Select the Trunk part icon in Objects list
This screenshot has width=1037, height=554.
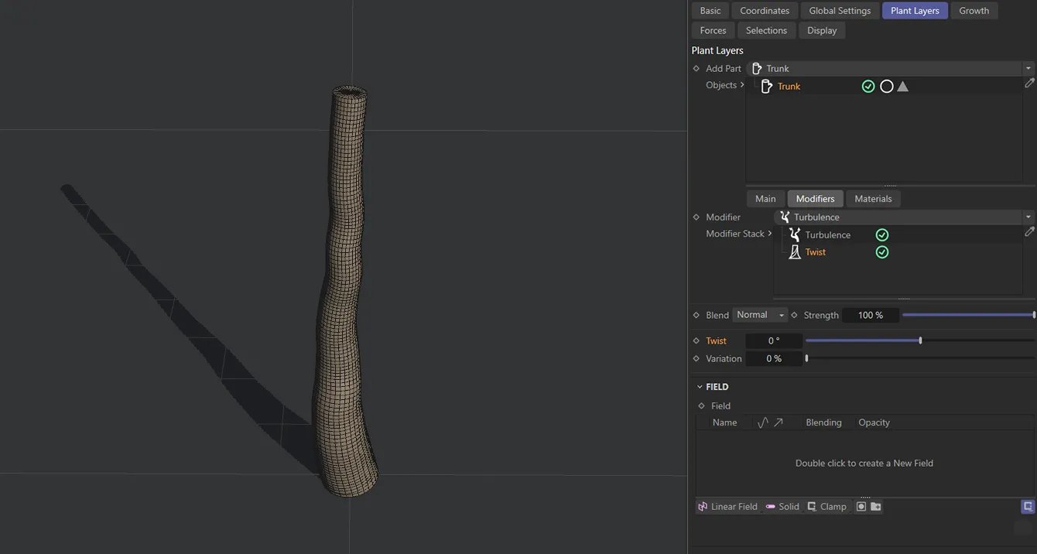[x=766, y=86]
